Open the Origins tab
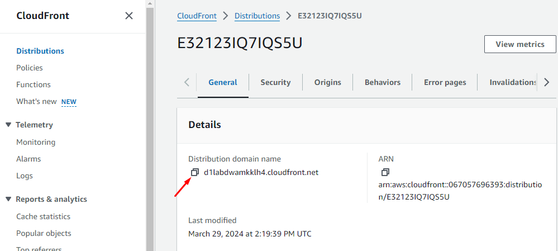 [x=327, y=82]
